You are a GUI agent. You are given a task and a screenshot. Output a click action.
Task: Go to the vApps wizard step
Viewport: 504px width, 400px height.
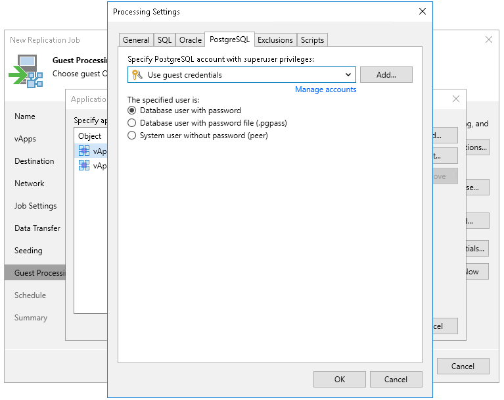click(x=25, y=139)
